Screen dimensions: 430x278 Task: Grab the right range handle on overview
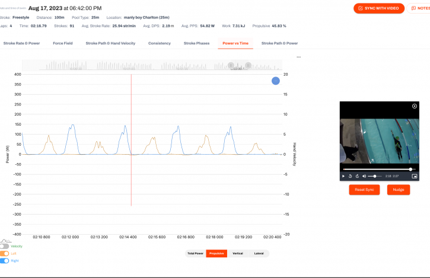(x=248, y=65)
